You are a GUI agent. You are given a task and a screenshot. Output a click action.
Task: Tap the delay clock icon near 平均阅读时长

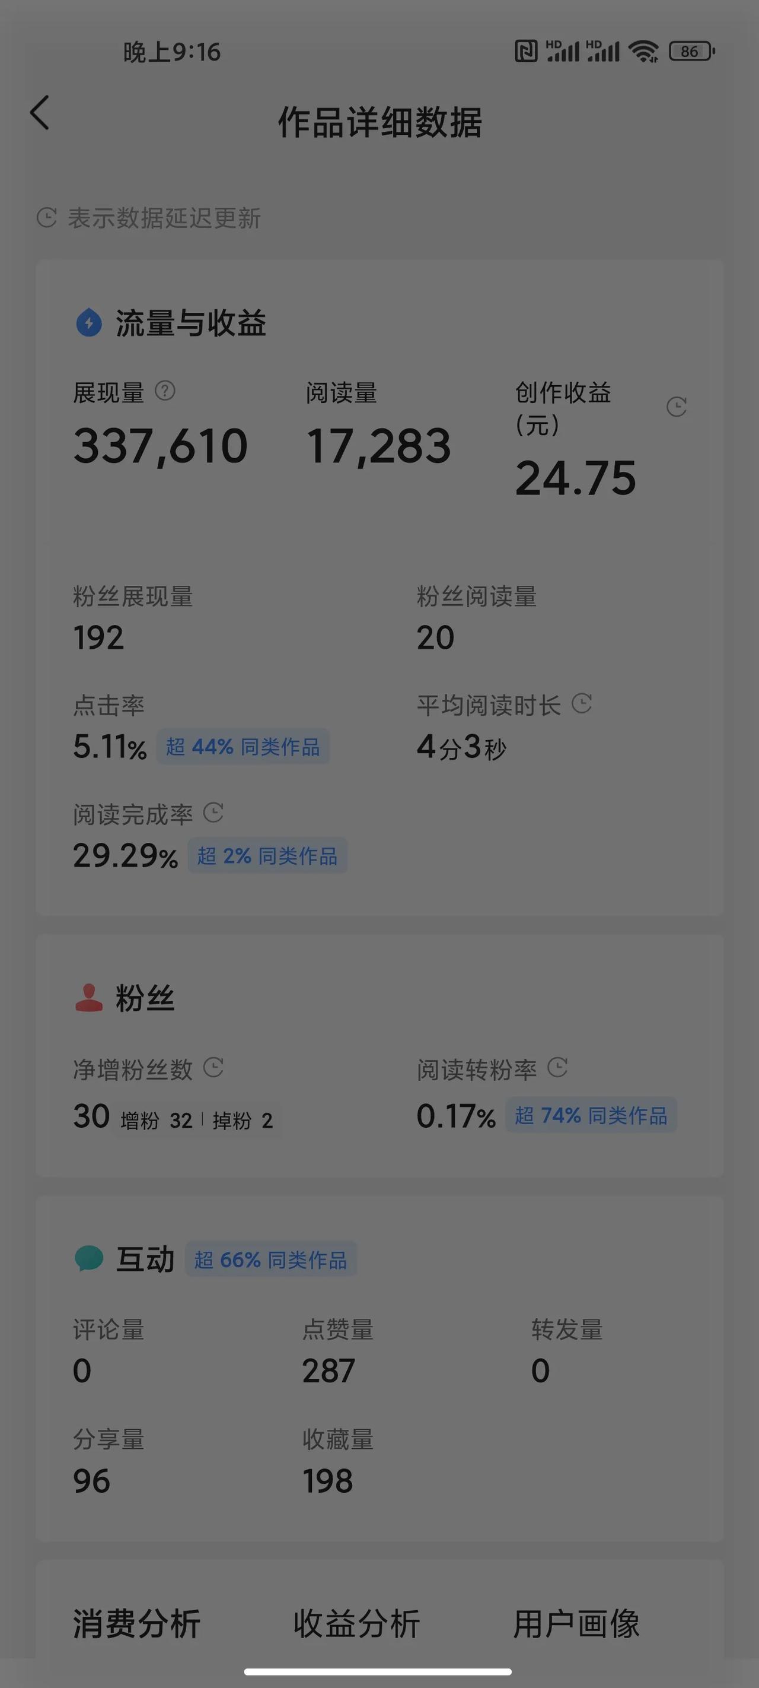pyautogui.click(x=582, y=704)
